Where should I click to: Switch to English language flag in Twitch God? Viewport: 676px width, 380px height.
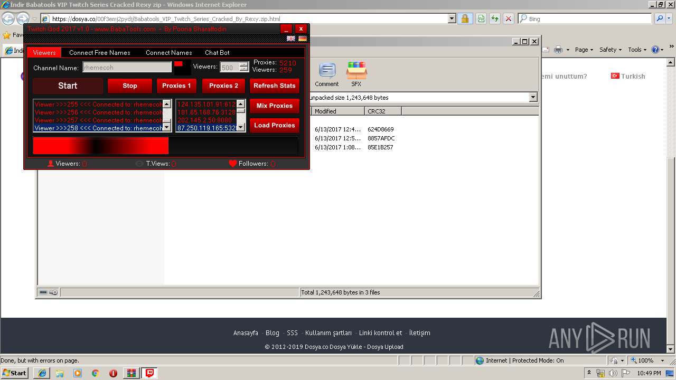tap(291, 39)
